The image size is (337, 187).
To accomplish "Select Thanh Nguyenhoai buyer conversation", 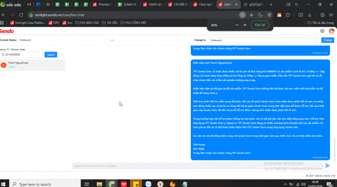I will [x=32, y=65].
